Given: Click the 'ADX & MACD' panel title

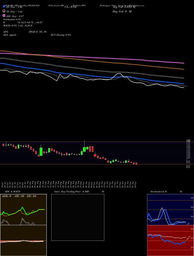Looking at the screenshot, I should 12,192.
